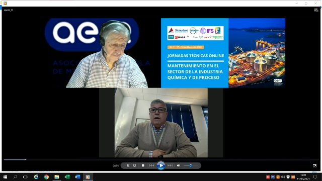The width and height of the screenshot is (322, 181).
Task: Skip to the previous track
Action: click(x=152, y=165)
